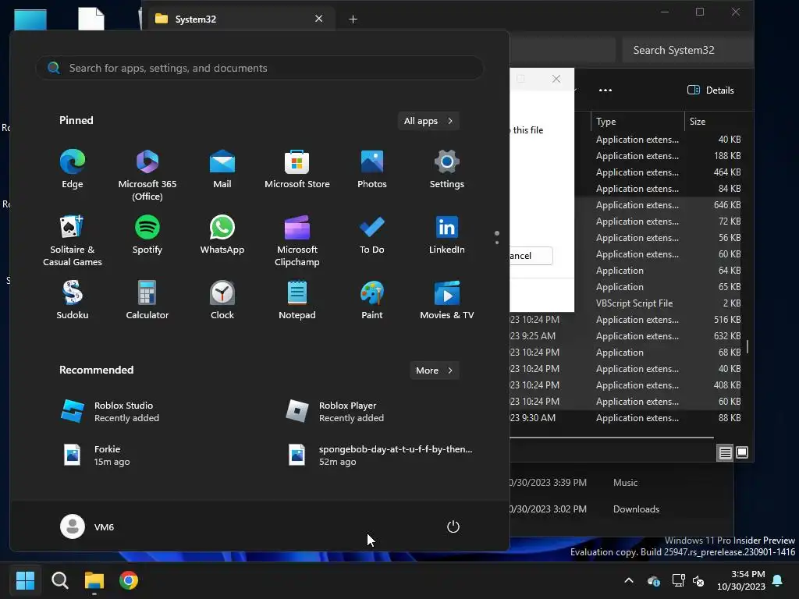Open Settings from pinned apps
This screenshot has height=599, width=799.
[447, 169]
